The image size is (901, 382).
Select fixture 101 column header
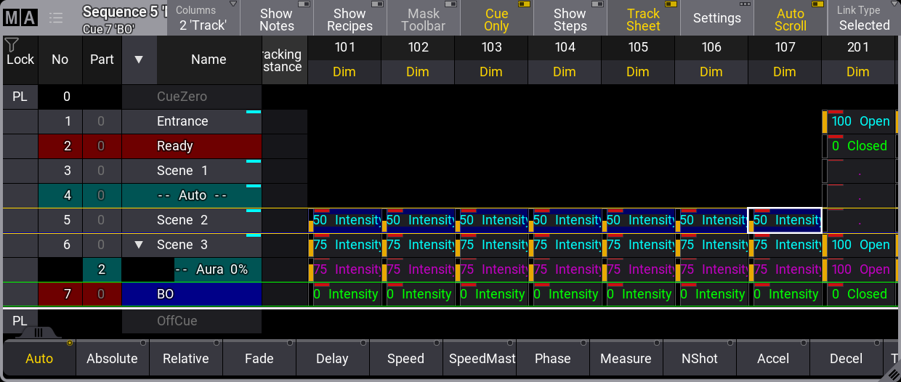click(344, 47)
